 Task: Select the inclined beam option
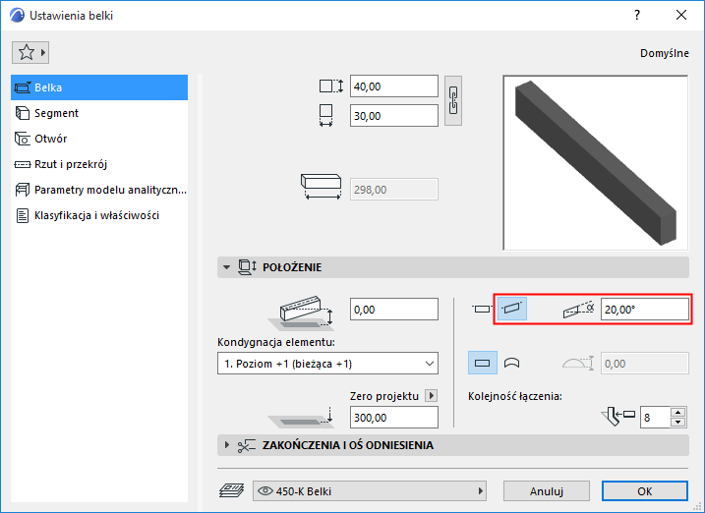tap(512, 309)
